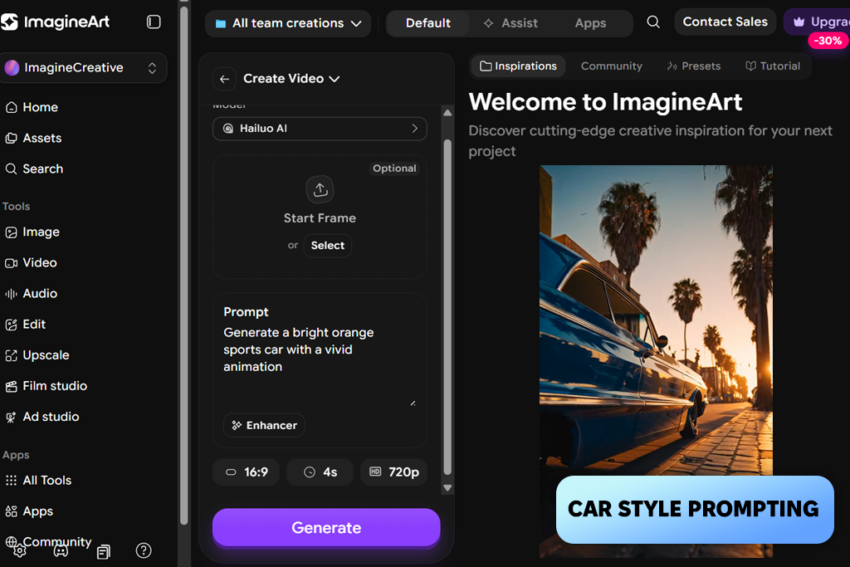
Task: Open the 720p resolution selector
Action: (394, 472)
